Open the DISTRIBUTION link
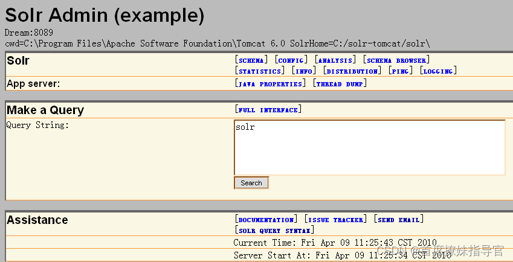This screenshot has height=262, width=513. click(x=352, y=71)
